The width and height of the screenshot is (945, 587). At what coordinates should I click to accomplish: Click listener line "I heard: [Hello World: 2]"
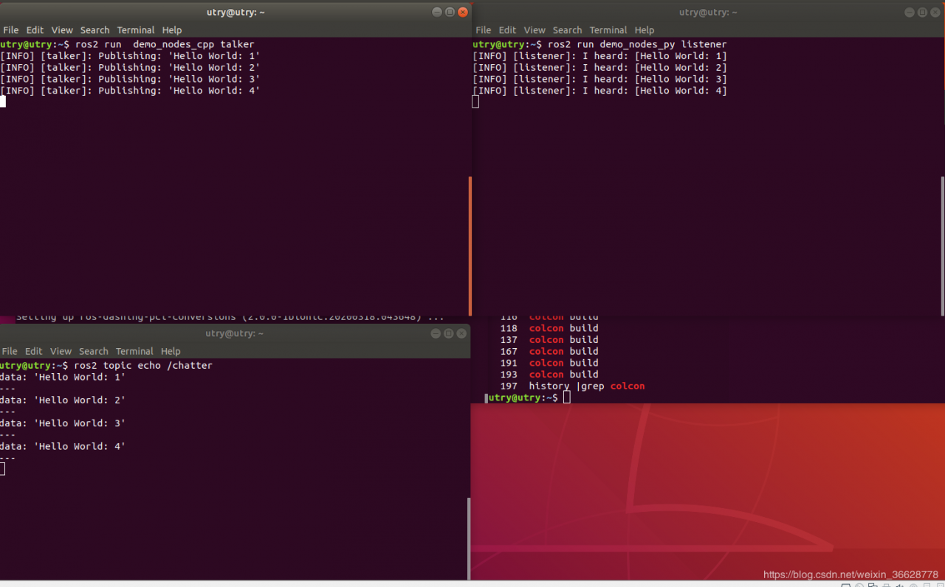click(x=600, y=68)
